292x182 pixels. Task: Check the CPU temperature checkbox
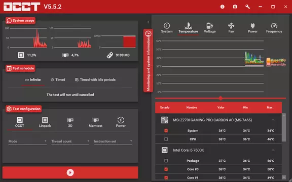(166, 139)
